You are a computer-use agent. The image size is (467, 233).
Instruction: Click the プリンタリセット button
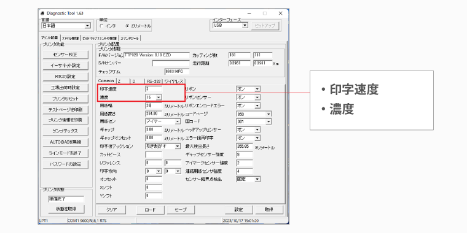(x=66, y=99)
